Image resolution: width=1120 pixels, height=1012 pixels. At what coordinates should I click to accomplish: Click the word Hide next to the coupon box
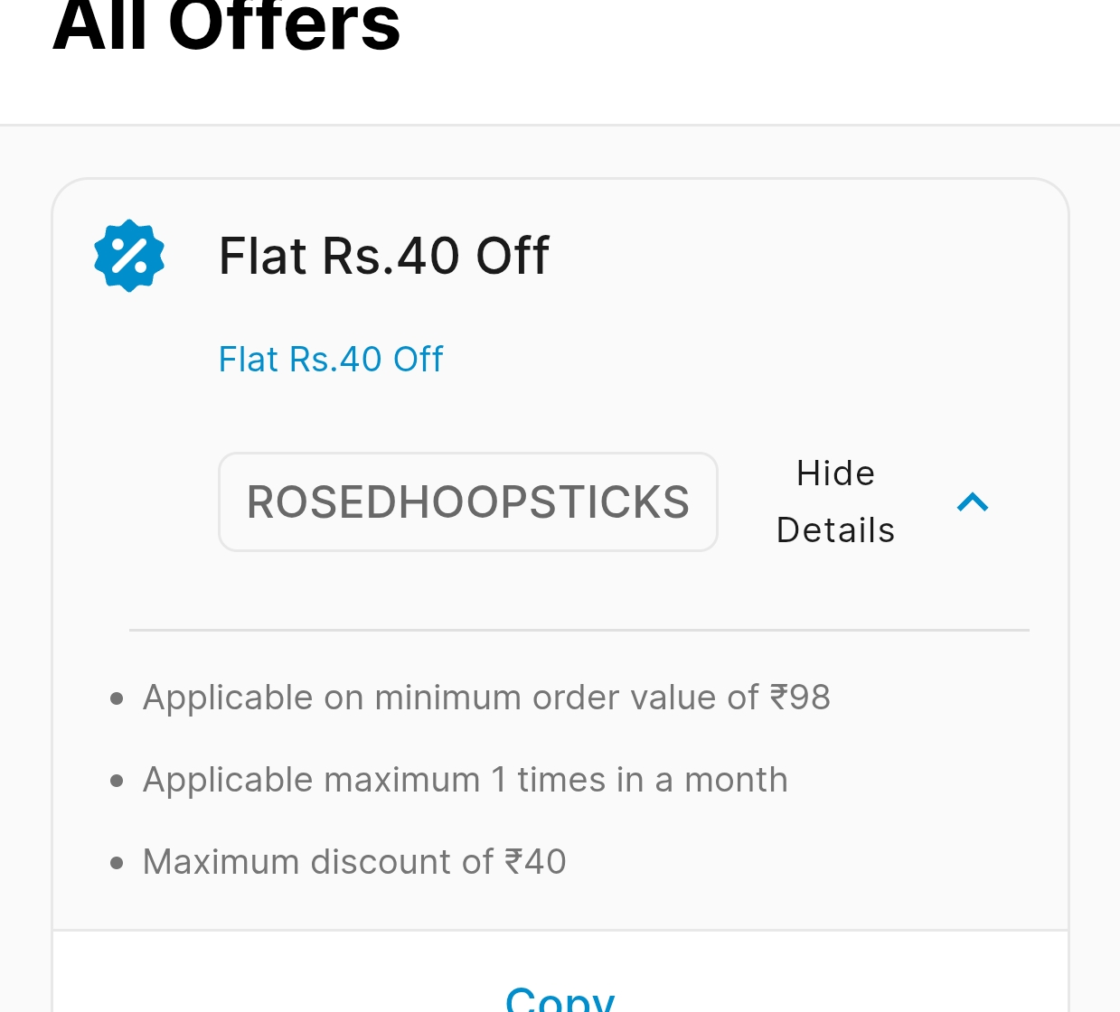point(835,473)
